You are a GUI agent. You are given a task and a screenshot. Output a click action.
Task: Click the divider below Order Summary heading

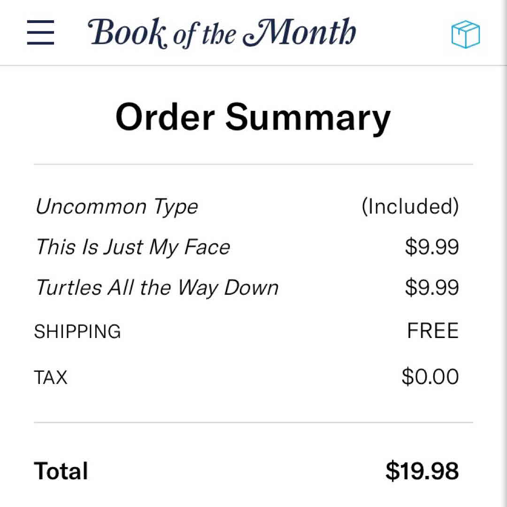[x=253, y=164]
